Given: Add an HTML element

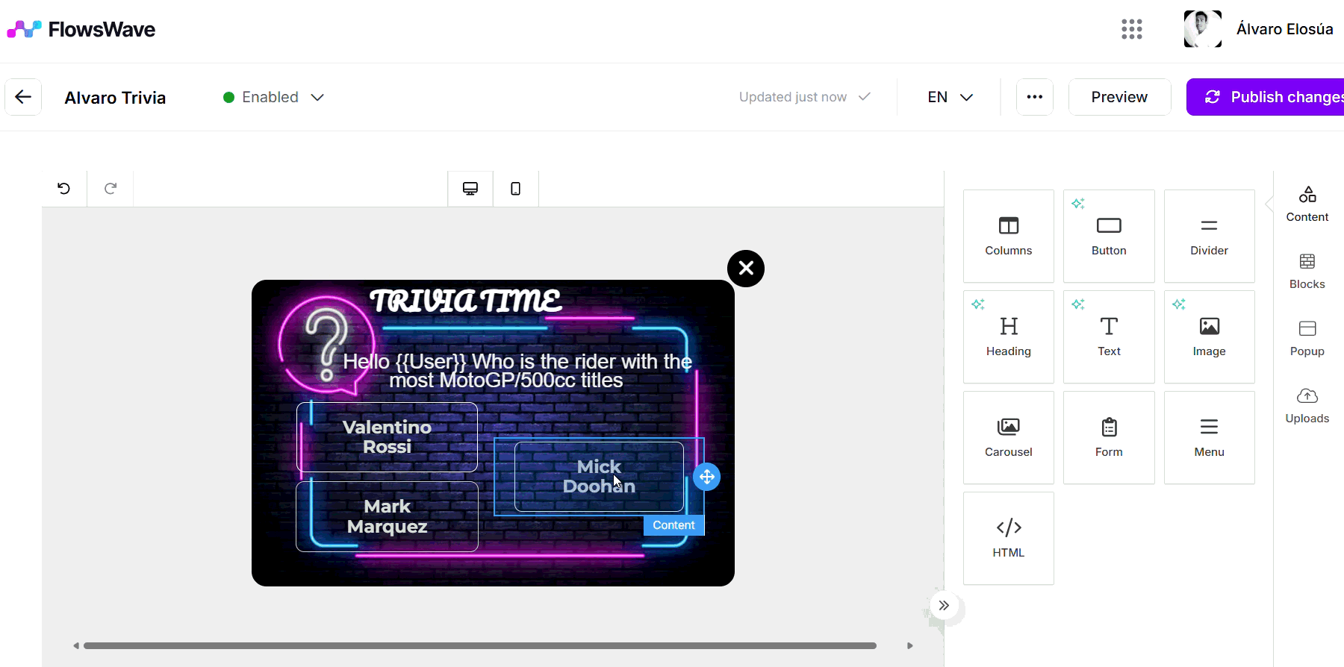Looking at the screenshot, I should point(1009,538).
